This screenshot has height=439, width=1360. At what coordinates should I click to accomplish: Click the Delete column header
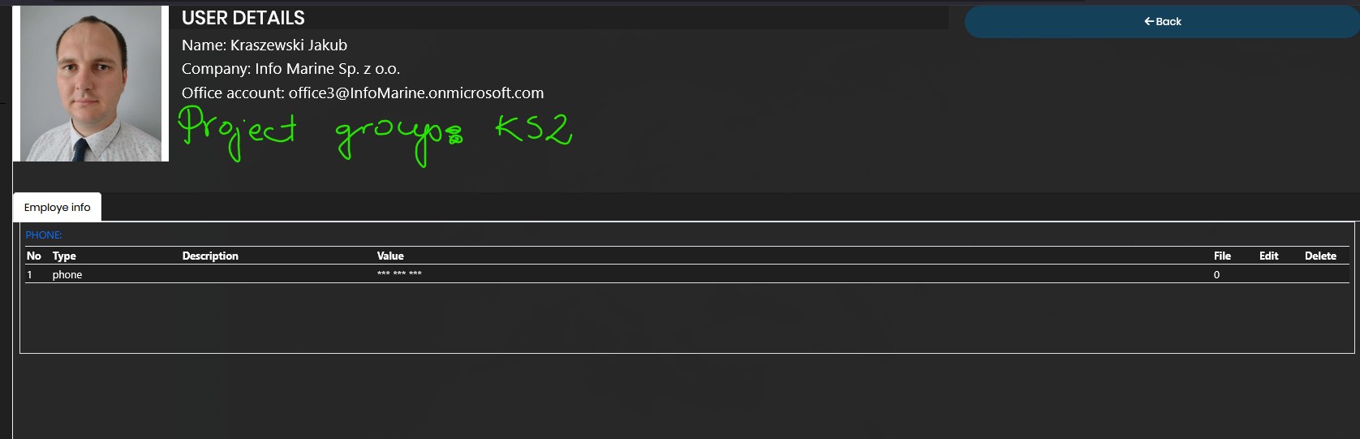[1320, 256]
